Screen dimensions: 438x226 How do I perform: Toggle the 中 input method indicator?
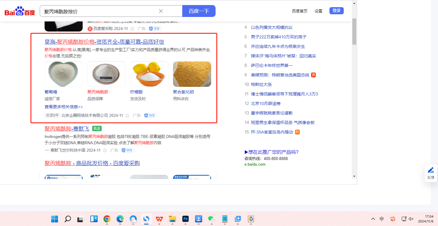click(382, 219)
